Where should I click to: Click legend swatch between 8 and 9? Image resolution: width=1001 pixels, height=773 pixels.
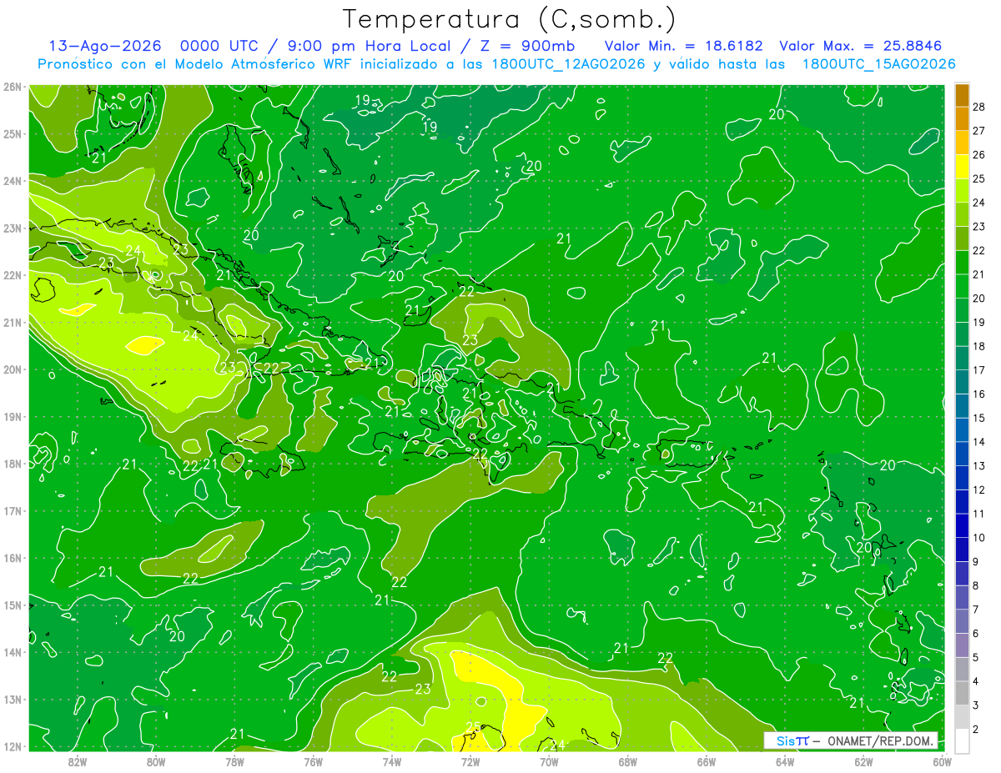tap(962, 573)
